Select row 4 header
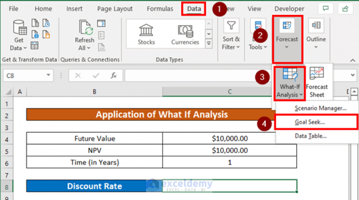The height and width of the screenshot is (200, 359). pyautogui.click(x=7, y=139)
